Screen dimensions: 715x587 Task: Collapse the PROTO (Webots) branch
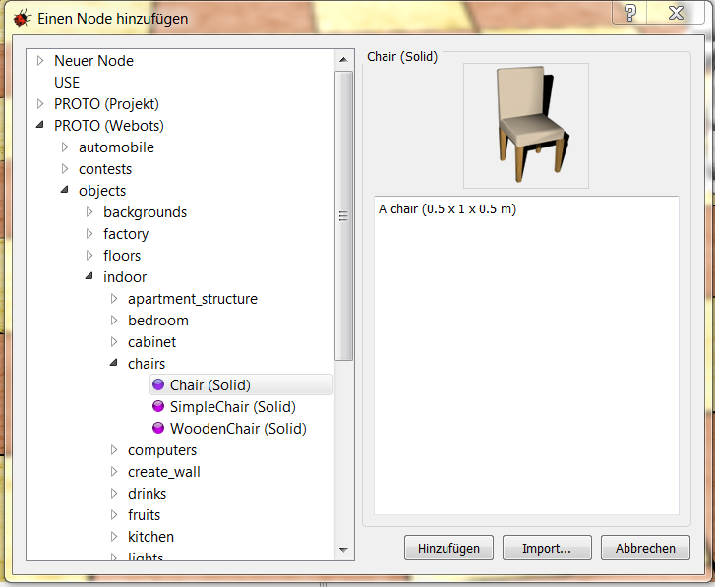[x=40, y=126]
